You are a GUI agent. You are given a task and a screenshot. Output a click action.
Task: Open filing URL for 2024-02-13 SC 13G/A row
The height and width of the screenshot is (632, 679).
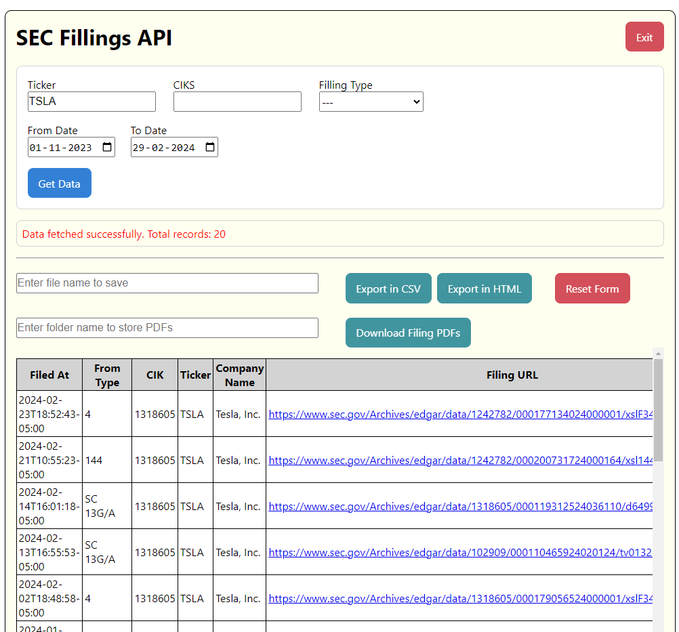(460, 552)
